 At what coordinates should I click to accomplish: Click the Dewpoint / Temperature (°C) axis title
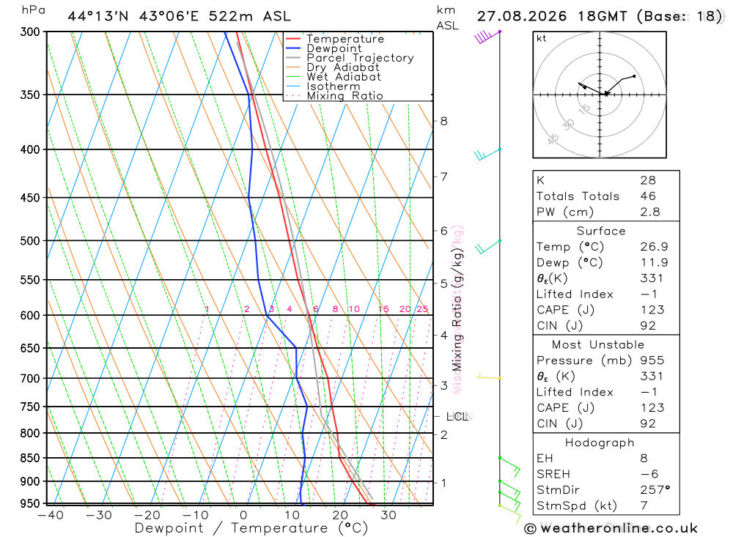251,528
